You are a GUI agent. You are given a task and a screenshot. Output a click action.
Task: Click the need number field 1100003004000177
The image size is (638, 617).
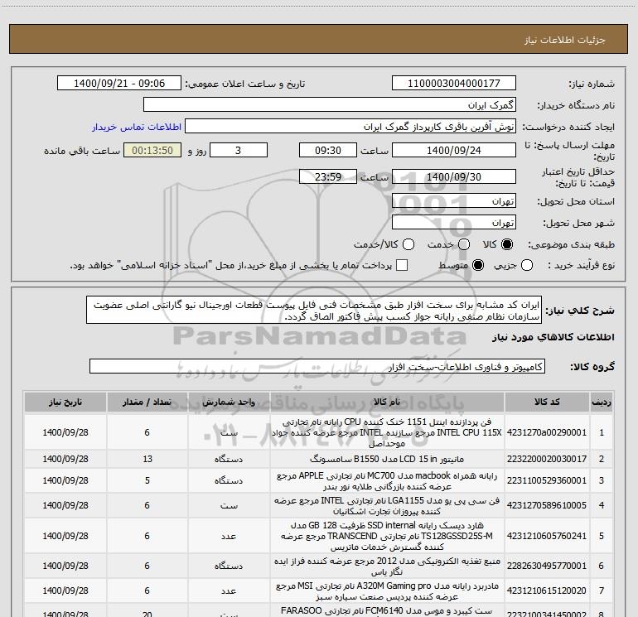454,83
